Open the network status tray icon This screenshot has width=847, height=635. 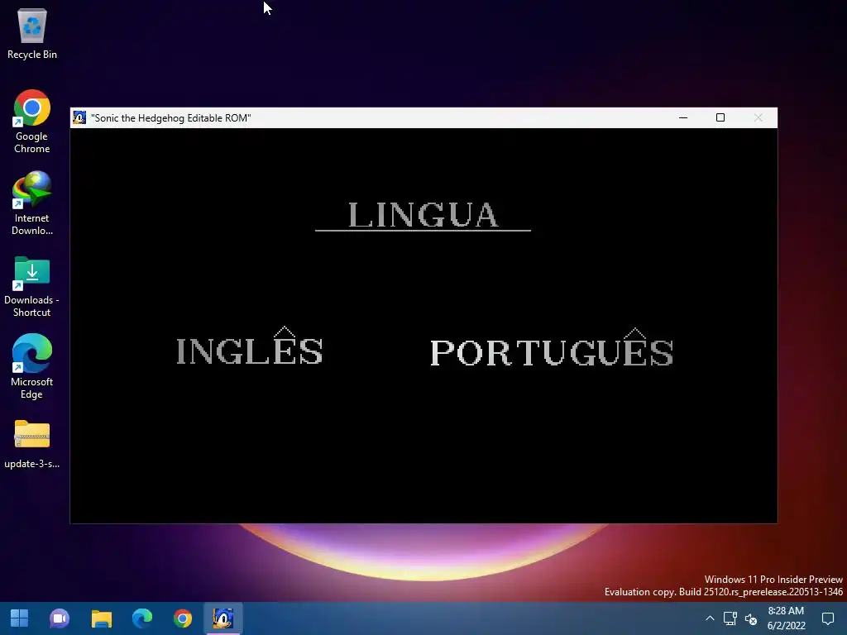tap(730, 618)
